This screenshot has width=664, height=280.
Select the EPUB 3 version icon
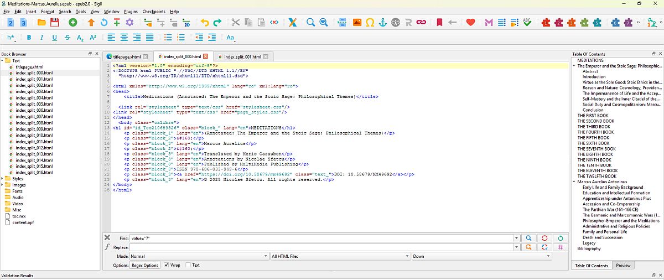(x=23, y=23)
